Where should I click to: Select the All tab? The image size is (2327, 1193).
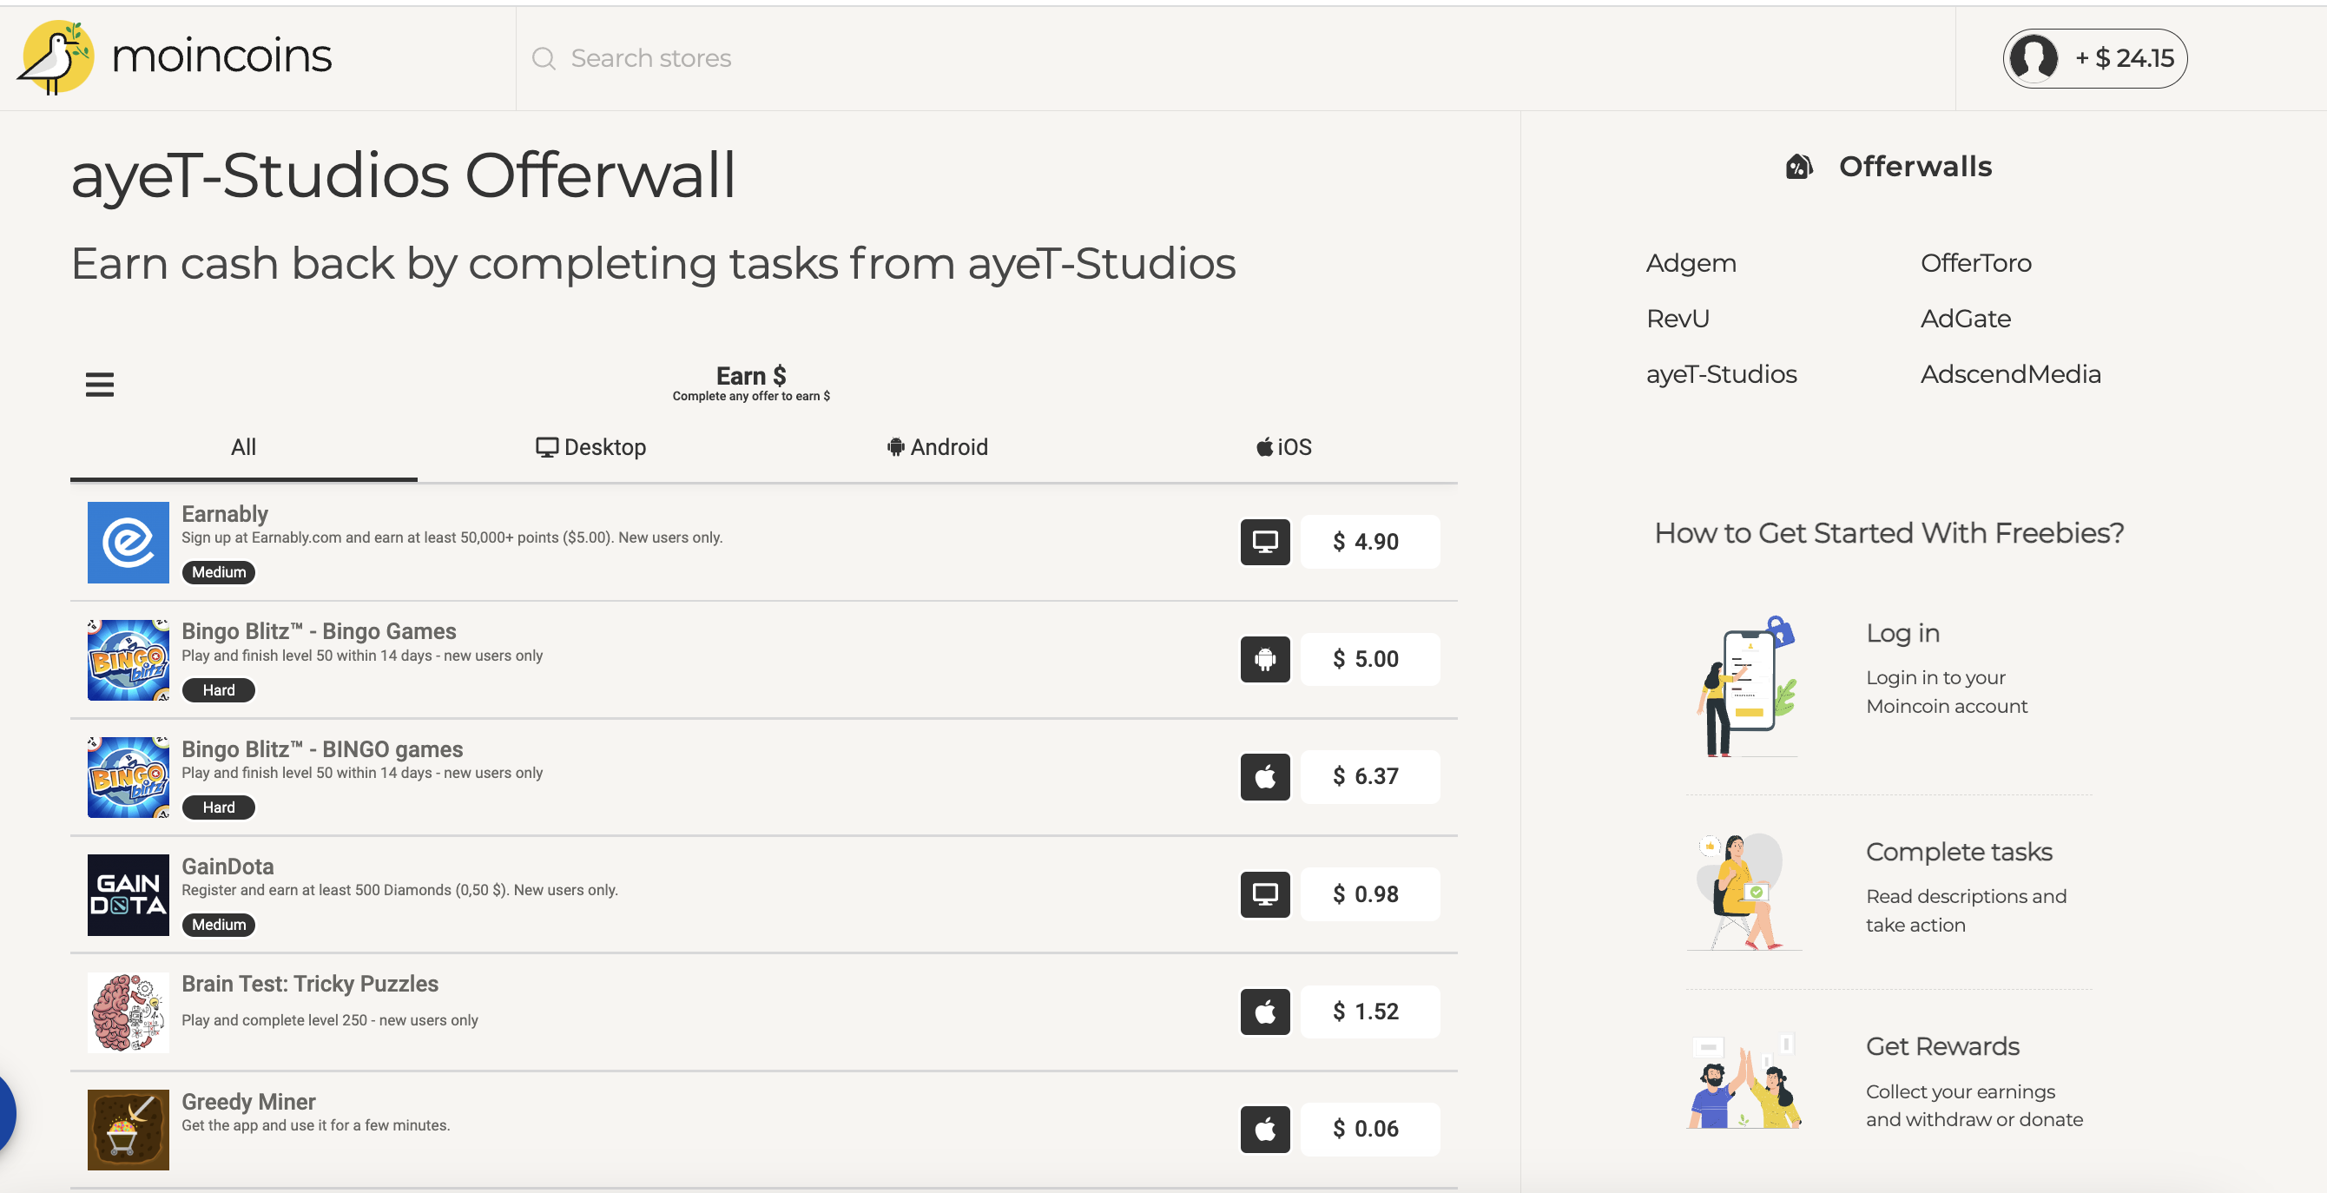244,448
